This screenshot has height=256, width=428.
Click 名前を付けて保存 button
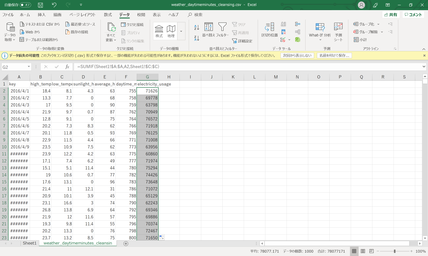(x=334, y=55)
